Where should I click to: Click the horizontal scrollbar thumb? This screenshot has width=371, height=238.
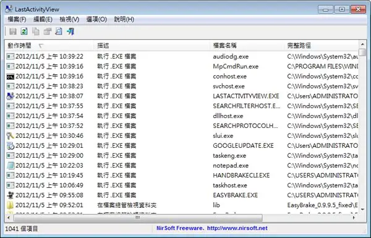[x=138, y=218]
